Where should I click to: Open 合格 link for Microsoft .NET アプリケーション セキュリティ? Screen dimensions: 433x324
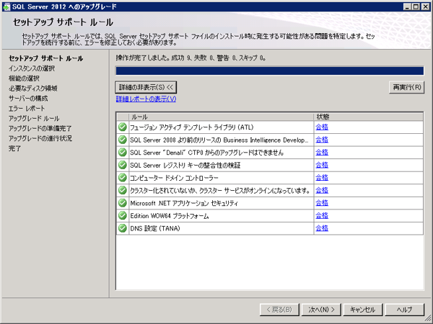(322, 203)
